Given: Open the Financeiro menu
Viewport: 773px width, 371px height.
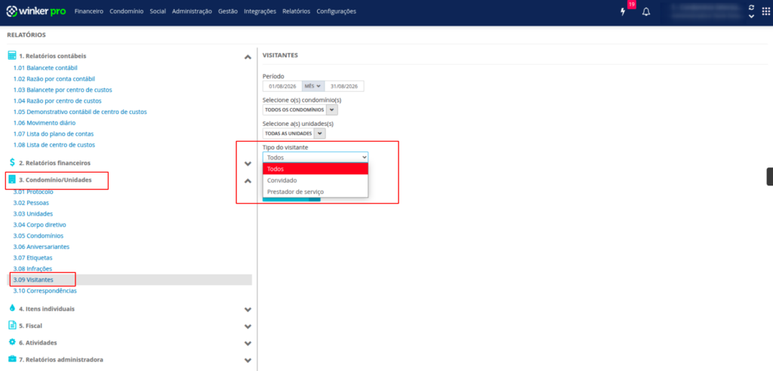Looking at the screenshot, I should click(89, 11).
